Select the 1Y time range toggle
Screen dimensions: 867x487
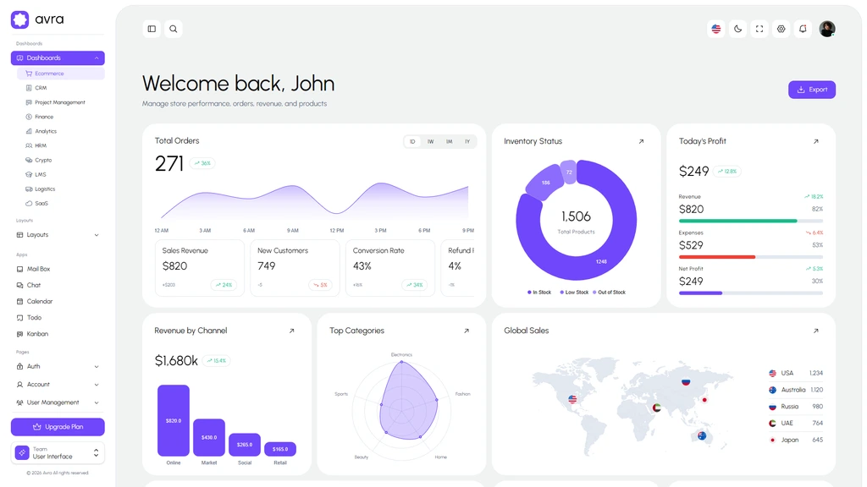[467, 142]
